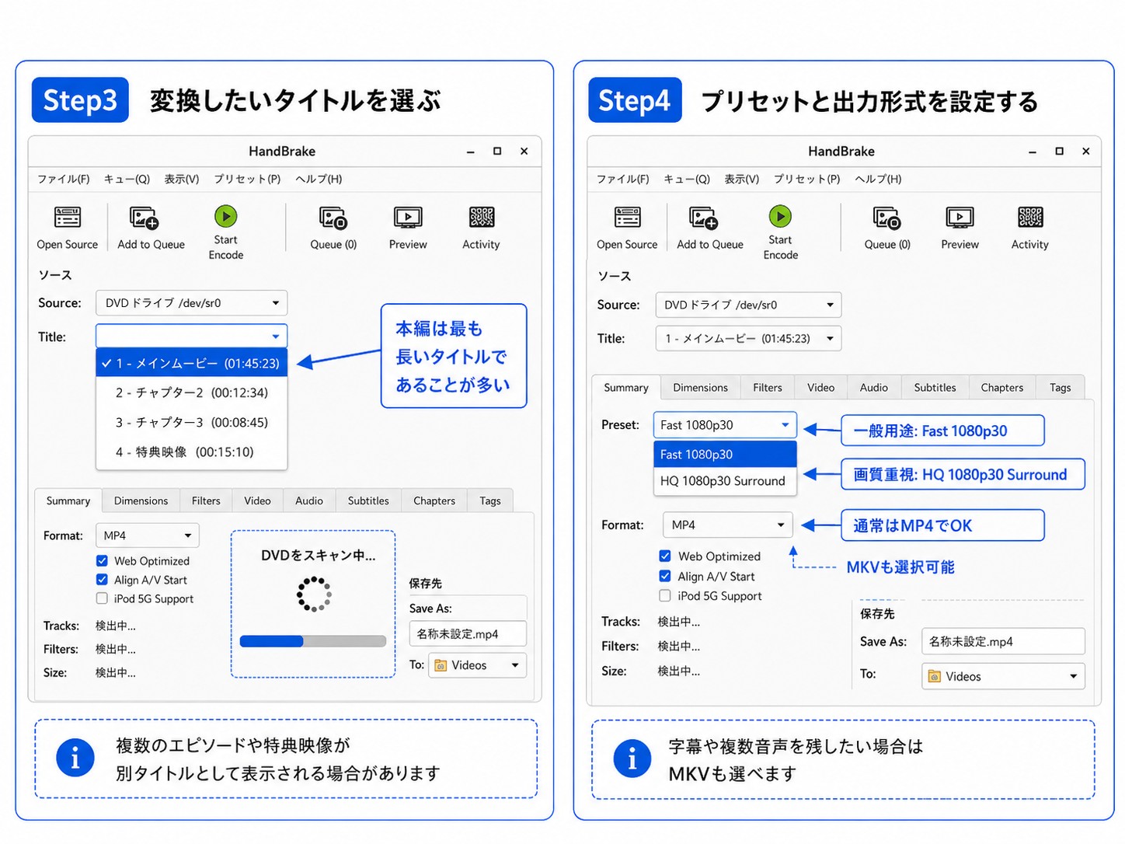Viewport: 1125px width, 844px height.
Task: Switch to Tags tab in Step3 window
Action: (x=490, y=500)
